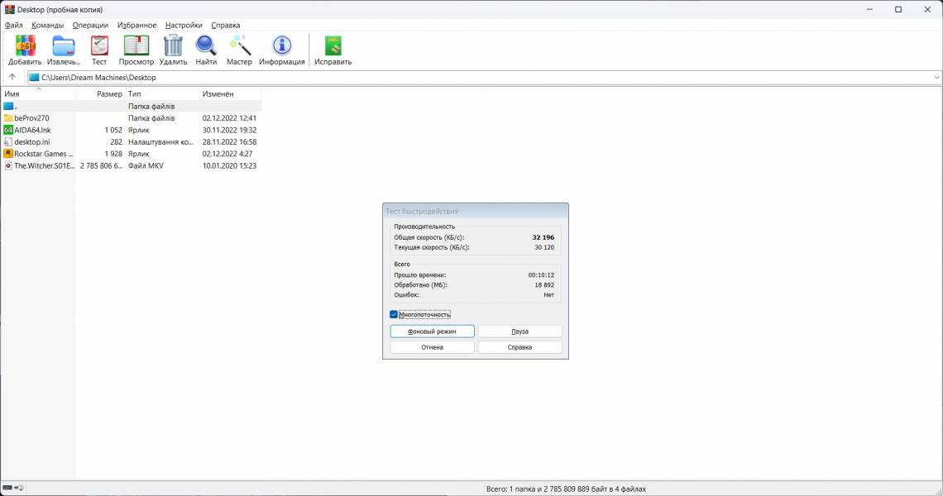Click the Исправить (Repair) toolbar icon

tap(333, 45)
